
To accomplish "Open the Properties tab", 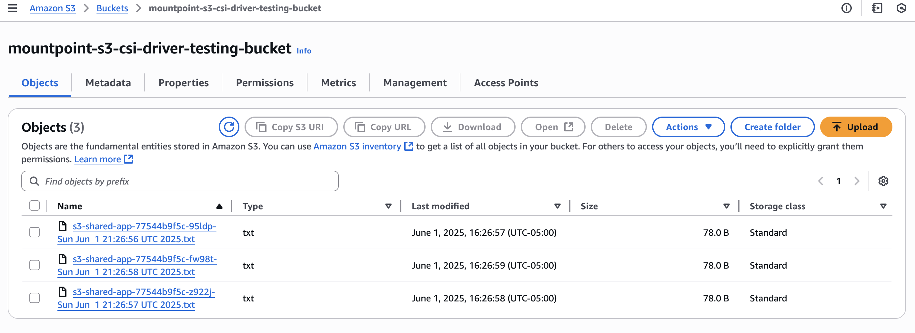I will pyautogui.click(x=183, y=83).
